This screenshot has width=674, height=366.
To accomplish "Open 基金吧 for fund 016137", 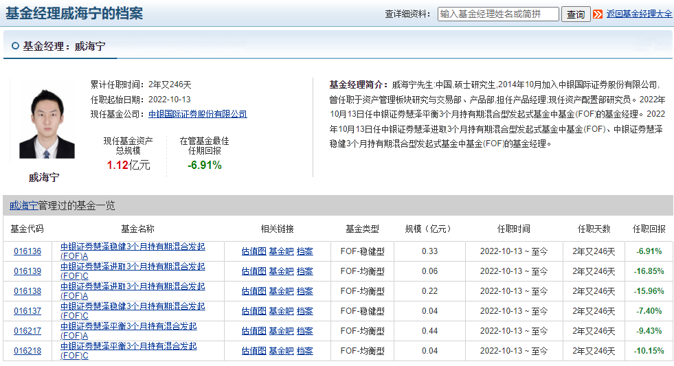I will (281, 310).
